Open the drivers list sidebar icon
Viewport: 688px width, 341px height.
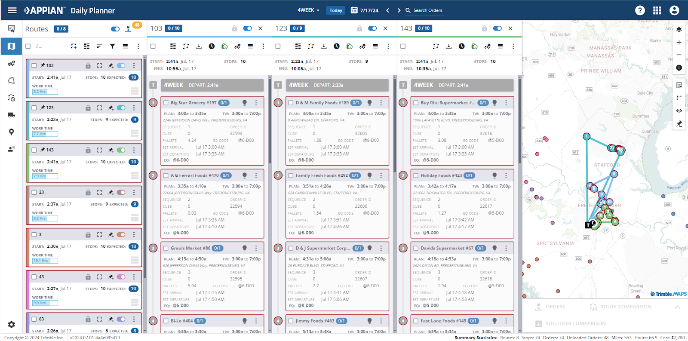12,149
